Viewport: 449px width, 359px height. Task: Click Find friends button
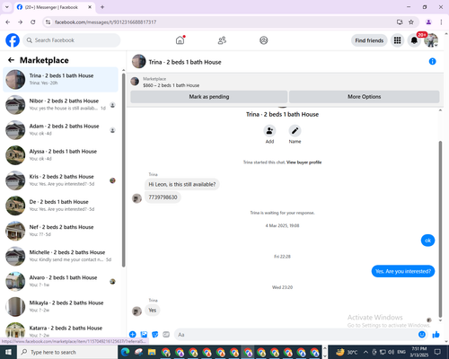pyautogui.click(x=369, y=40)
